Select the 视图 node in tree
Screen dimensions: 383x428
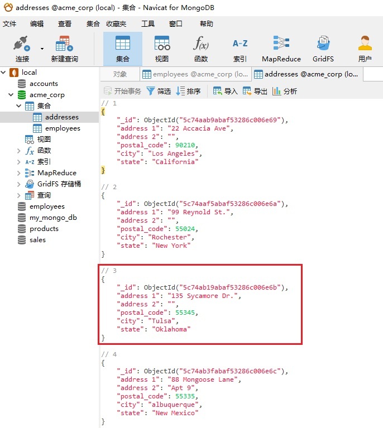point(44,139)
